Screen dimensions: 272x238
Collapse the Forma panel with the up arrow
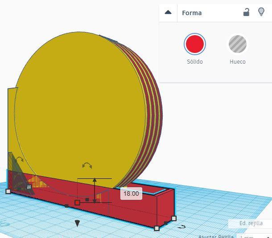tap(168, 12)
